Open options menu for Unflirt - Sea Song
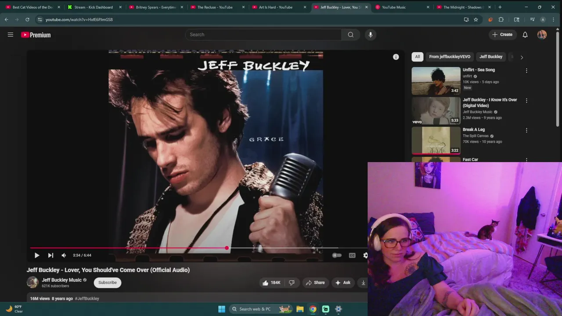562x316 pixels. pos(526,70)
